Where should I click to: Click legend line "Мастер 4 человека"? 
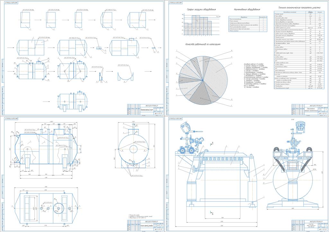[x=251, y=87]
